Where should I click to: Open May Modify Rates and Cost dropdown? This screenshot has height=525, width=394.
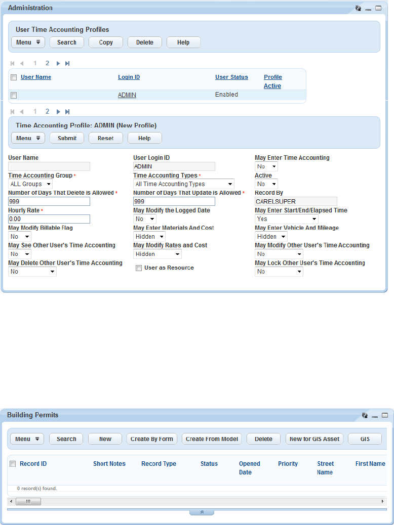click(157, 254)
